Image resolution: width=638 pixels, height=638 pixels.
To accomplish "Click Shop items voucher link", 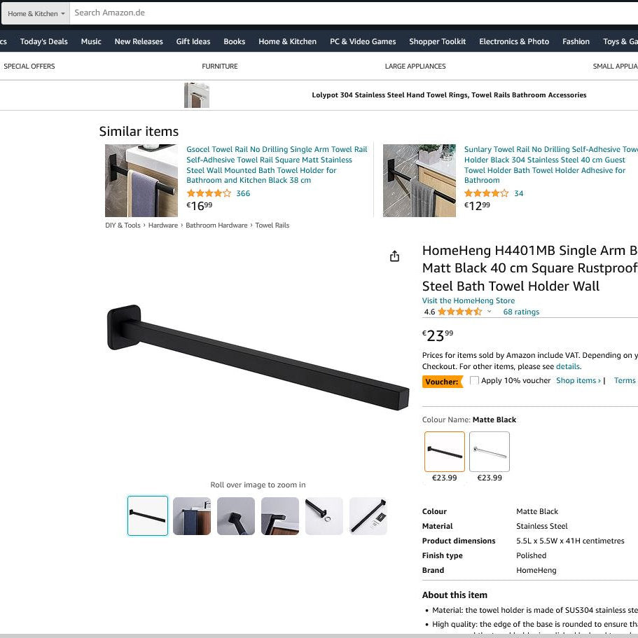I will coord(578,380).
